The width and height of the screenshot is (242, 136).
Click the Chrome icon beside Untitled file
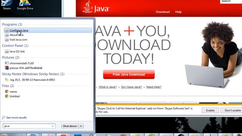point(7,96)
